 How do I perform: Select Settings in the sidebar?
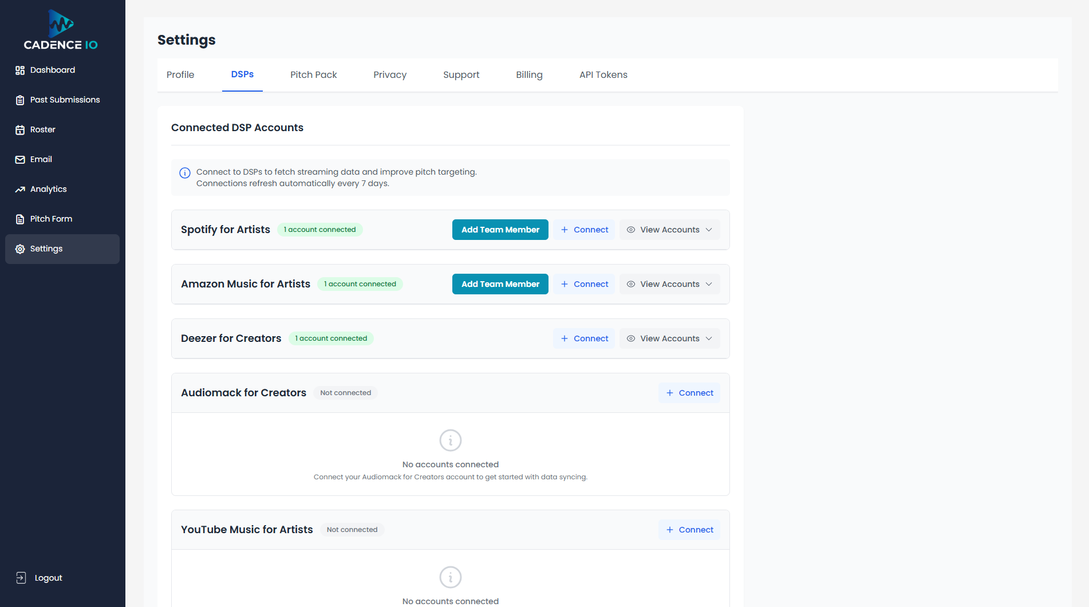point(62,249)
